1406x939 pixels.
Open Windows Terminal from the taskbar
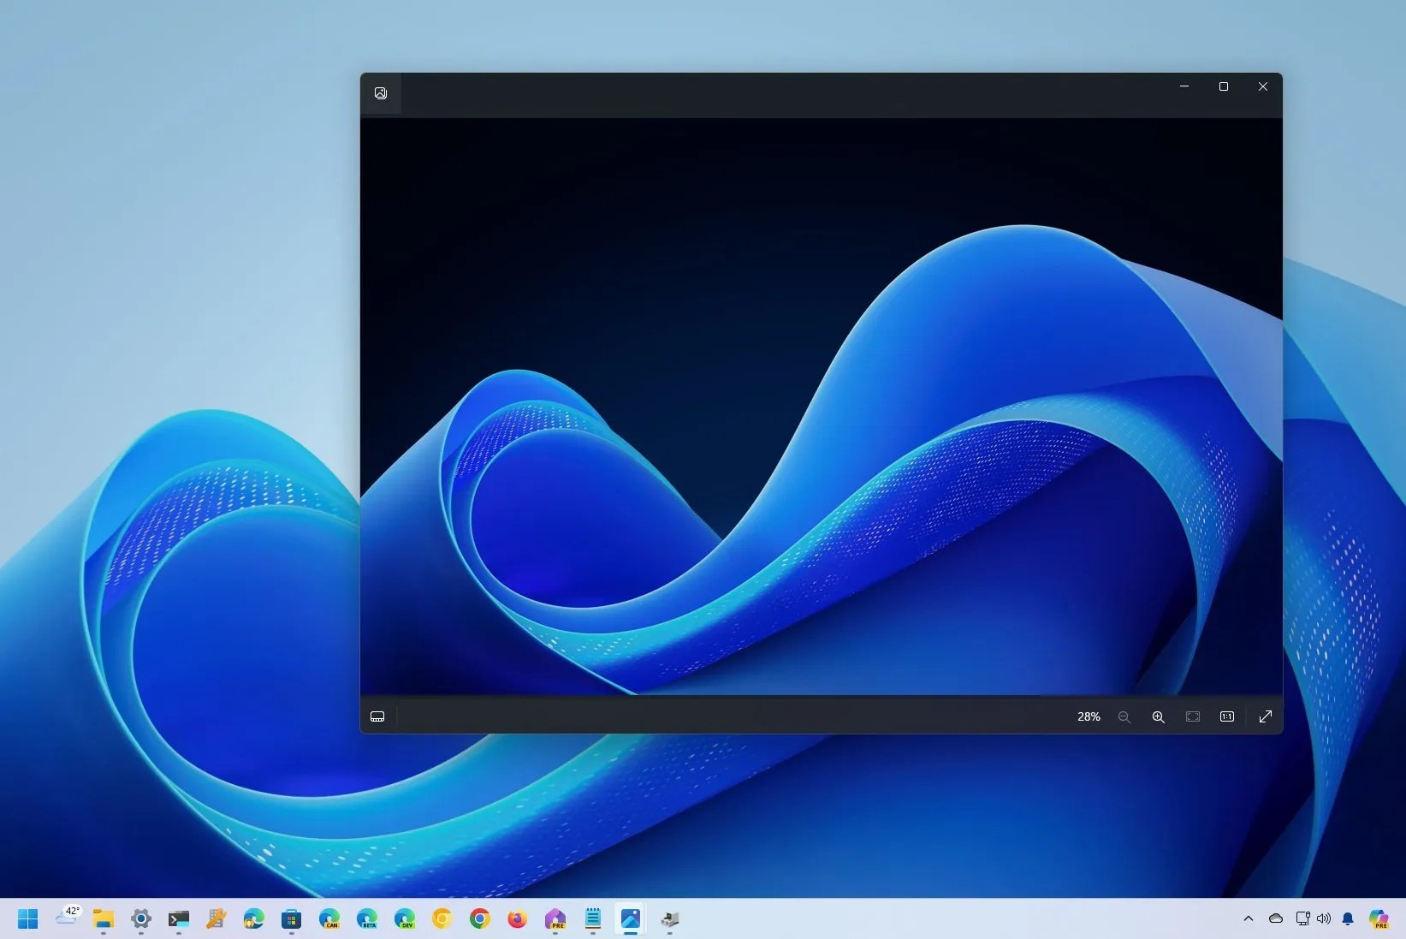tap(178, 919)
